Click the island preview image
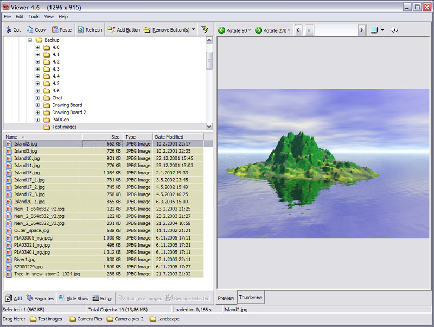 (x=323, y=163)
